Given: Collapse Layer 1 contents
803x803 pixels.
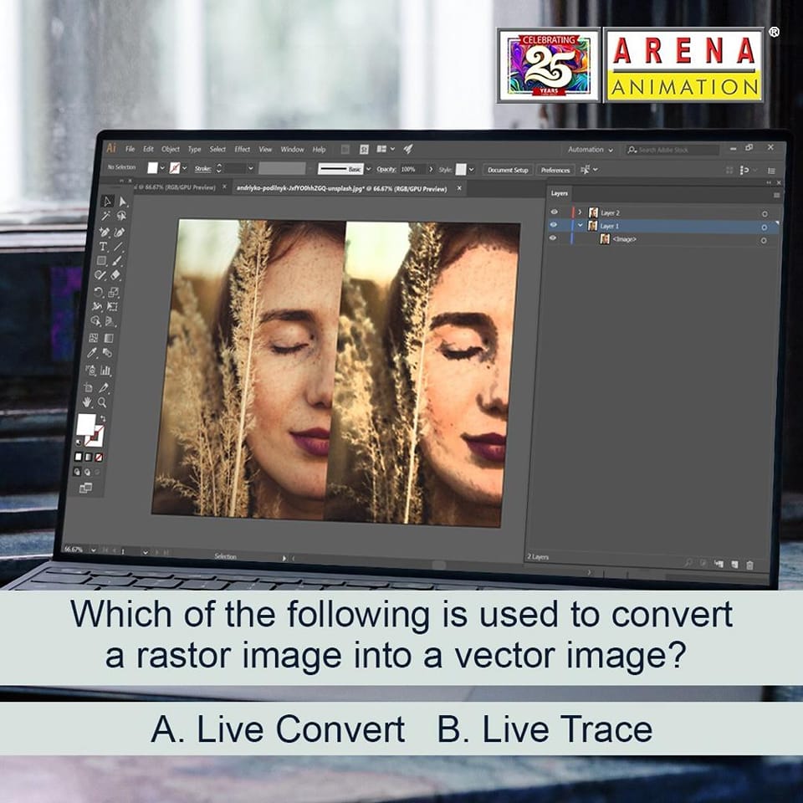Looking at the screenshot, I should pos(580,225).
